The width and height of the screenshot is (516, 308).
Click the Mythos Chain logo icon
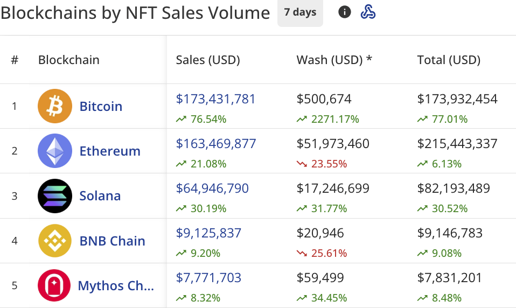pyautogui.click(x=54, y=285)
